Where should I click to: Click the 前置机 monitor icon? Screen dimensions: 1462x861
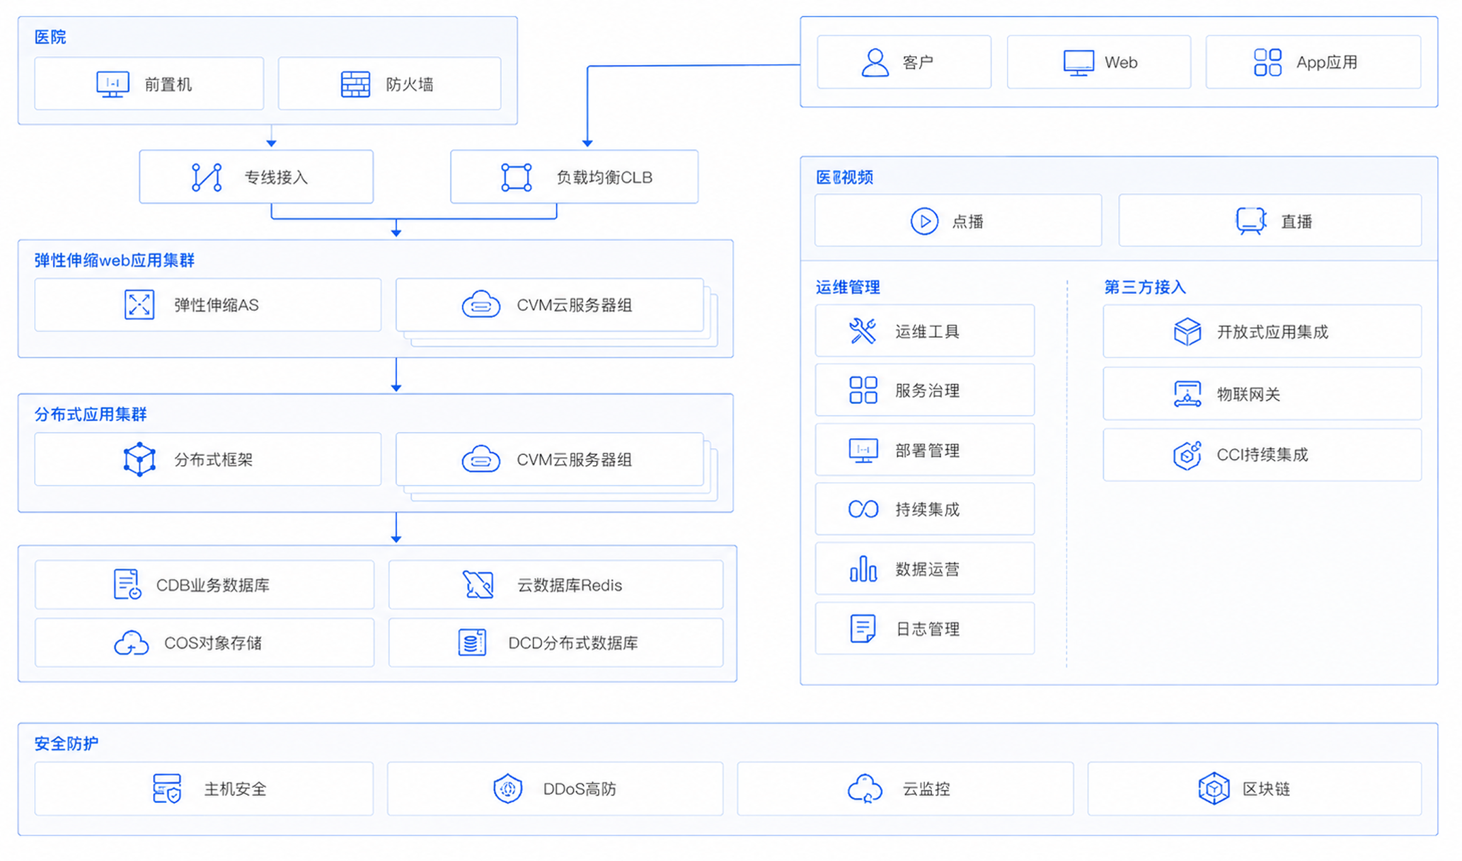[x=113, y=84]
